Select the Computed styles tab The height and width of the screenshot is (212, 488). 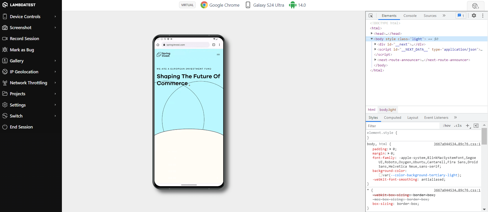(x=392, y=117)
